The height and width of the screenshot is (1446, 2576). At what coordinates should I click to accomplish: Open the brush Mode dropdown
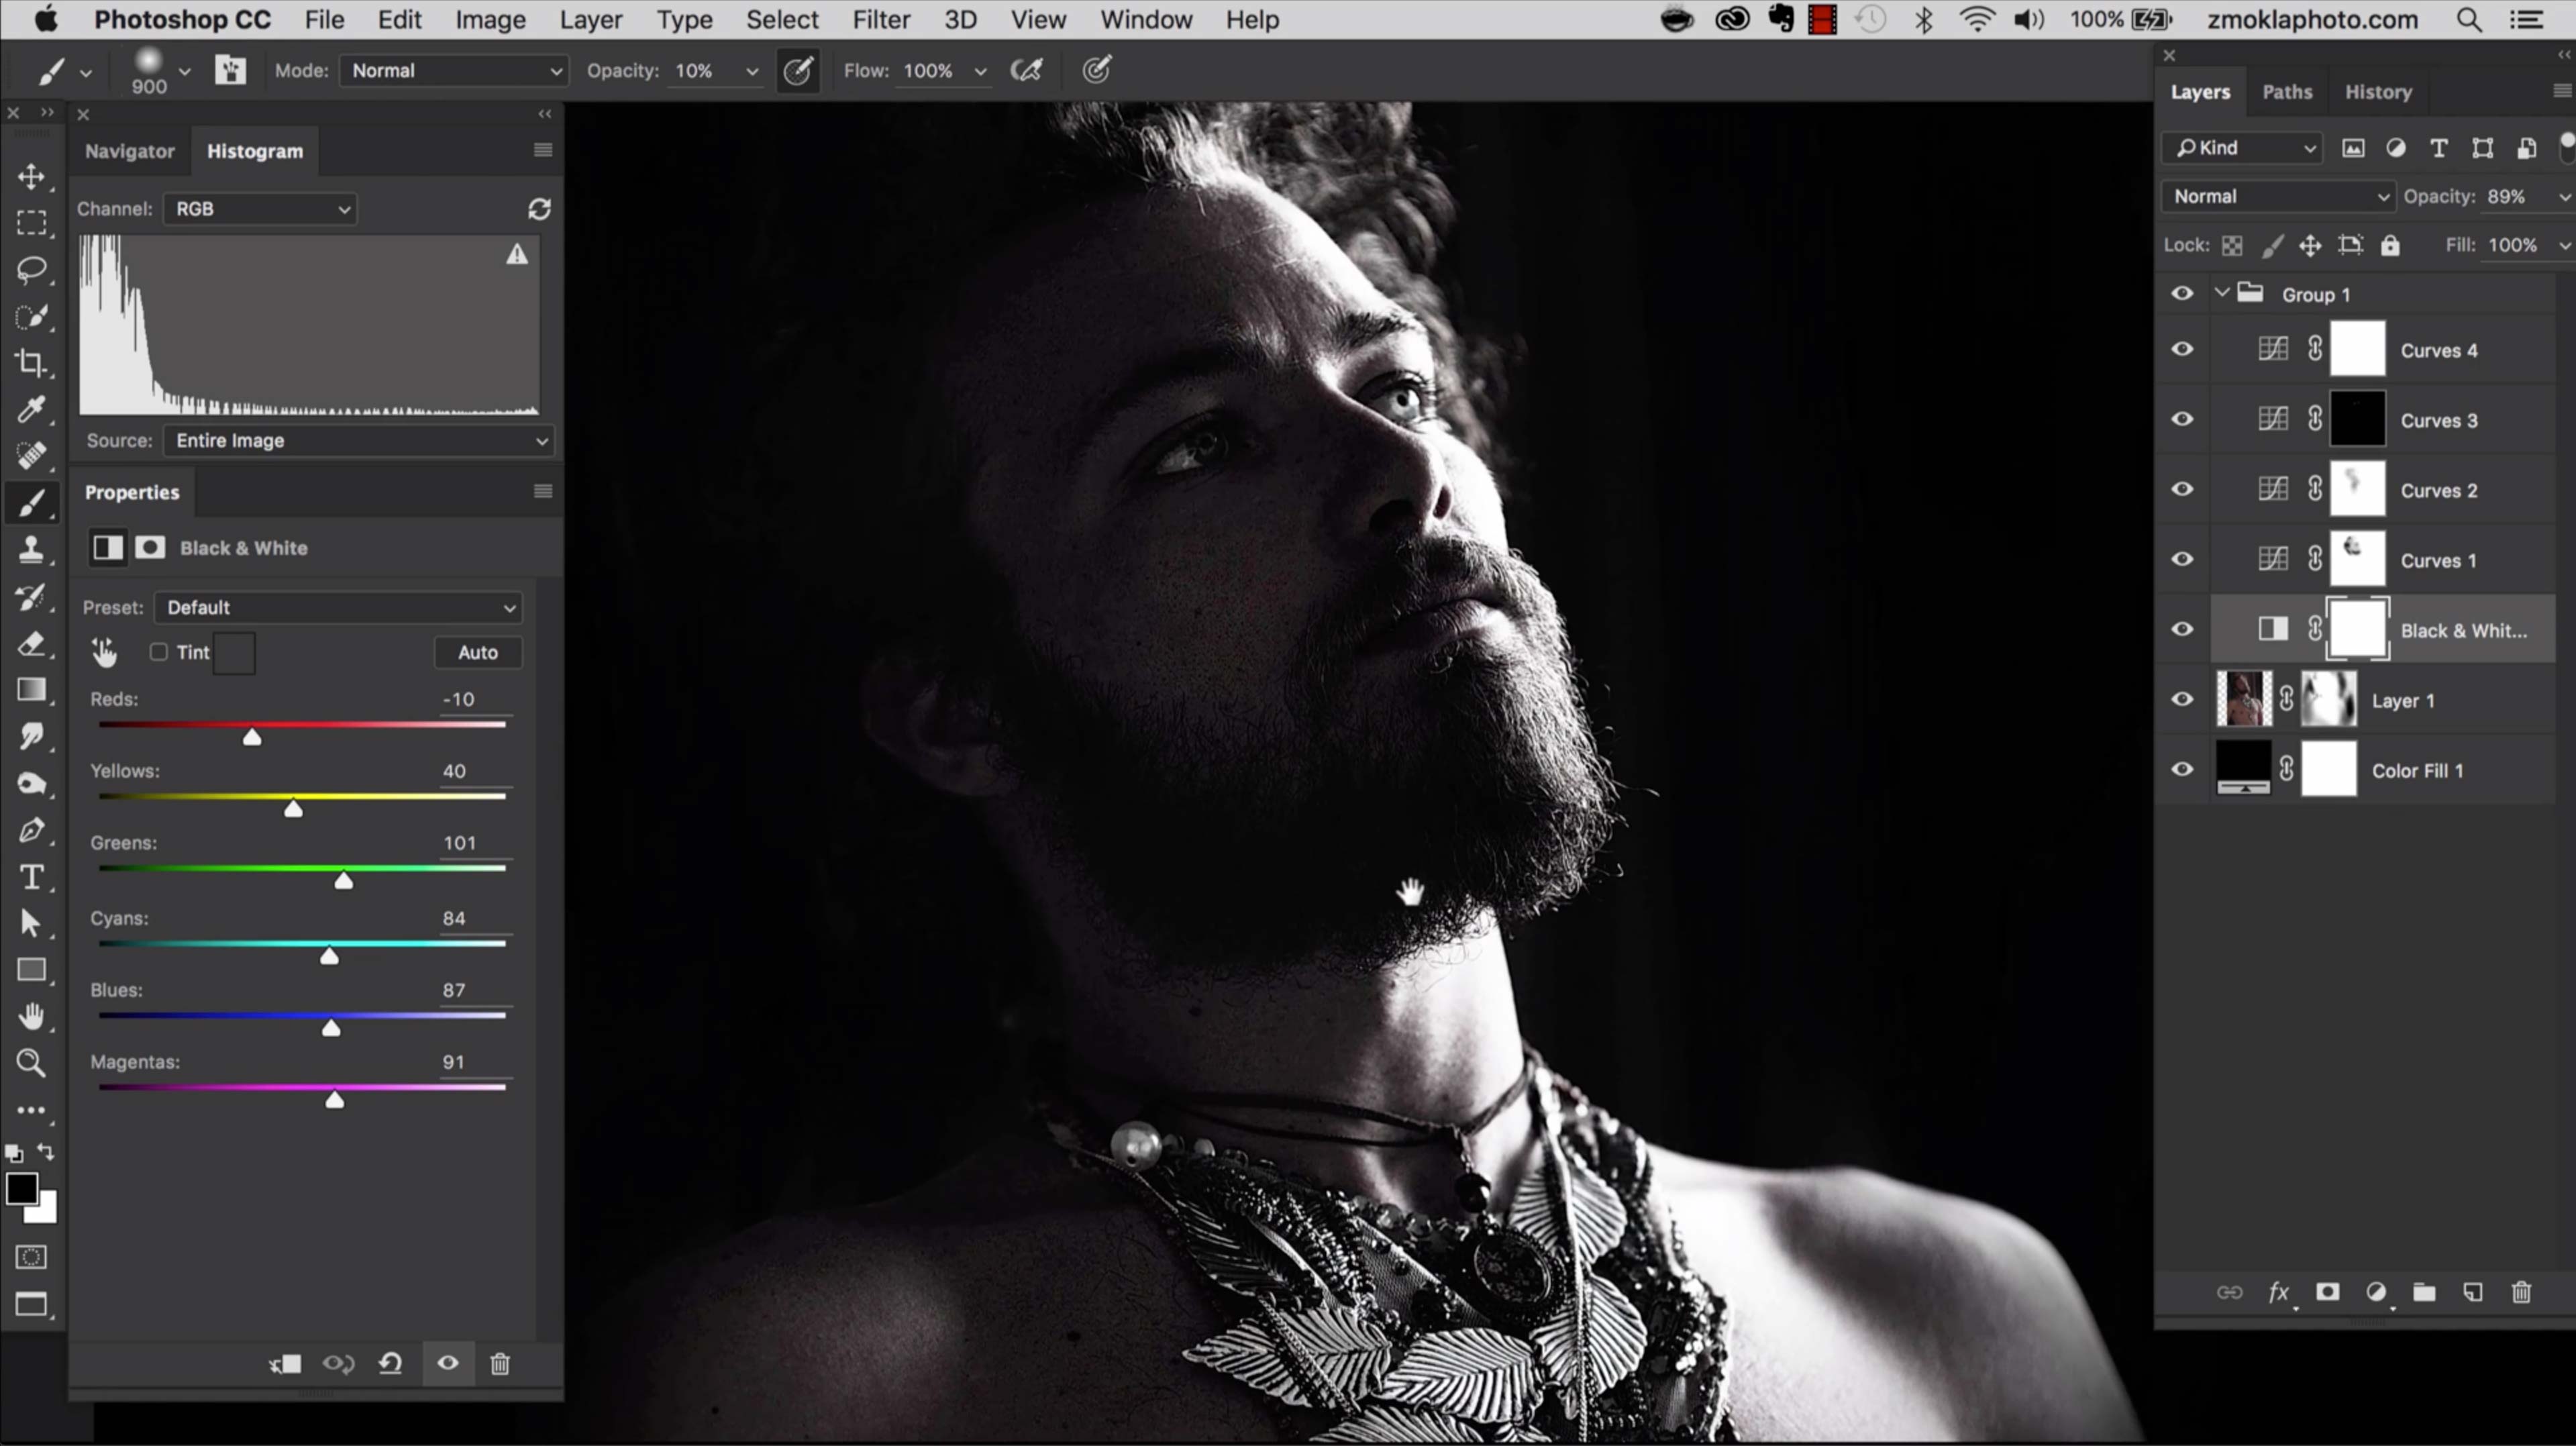[455, 71]
